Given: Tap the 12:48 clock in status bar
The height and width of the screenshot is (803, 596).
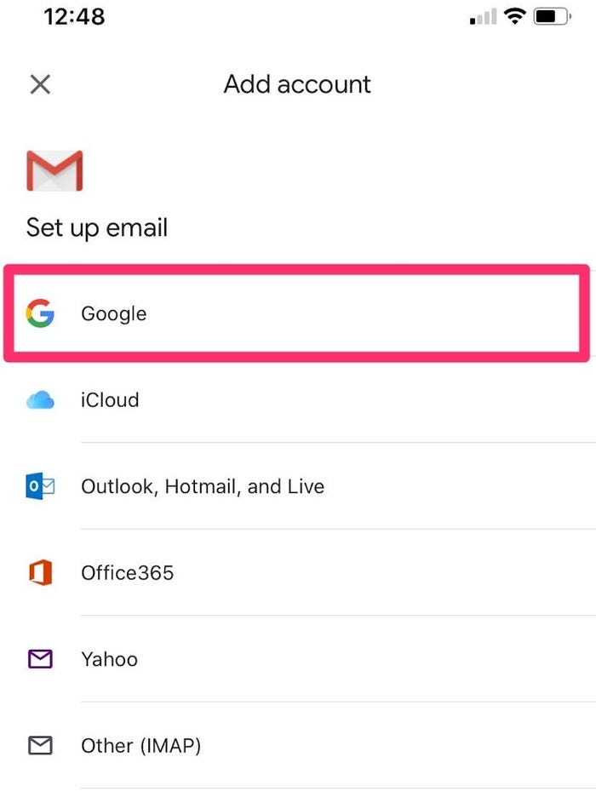Looking at the screenshot, I should pos(74,16).
